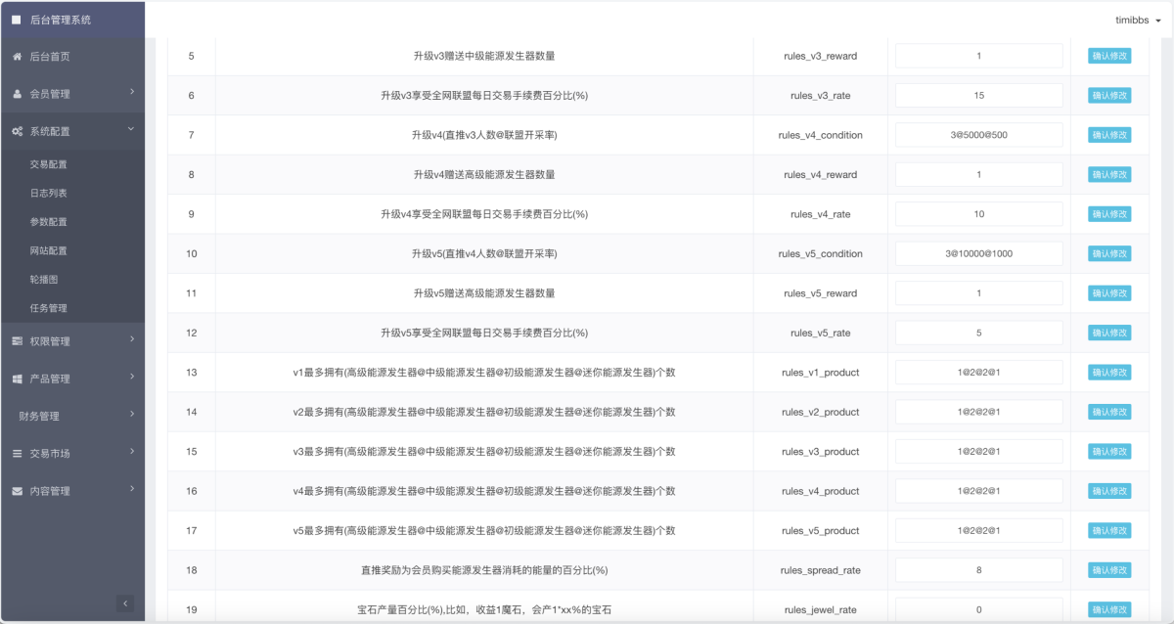Click the rules_v4_reward key text

coord(820,175)
